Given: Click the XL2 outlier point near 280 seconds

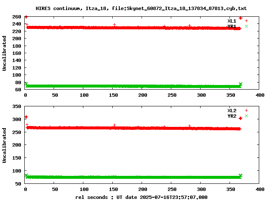Looking at the screenshot, I should point(189,126).
